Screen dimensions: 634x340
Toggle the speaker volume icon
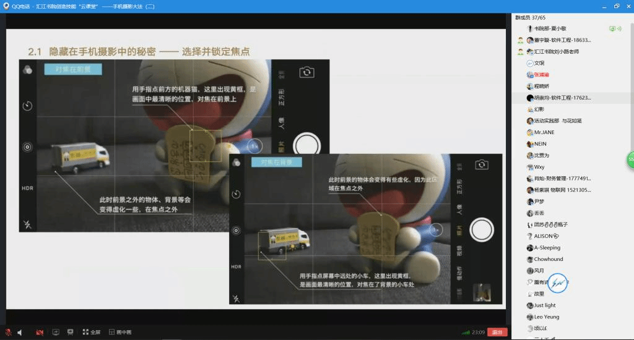click(20, 333)
